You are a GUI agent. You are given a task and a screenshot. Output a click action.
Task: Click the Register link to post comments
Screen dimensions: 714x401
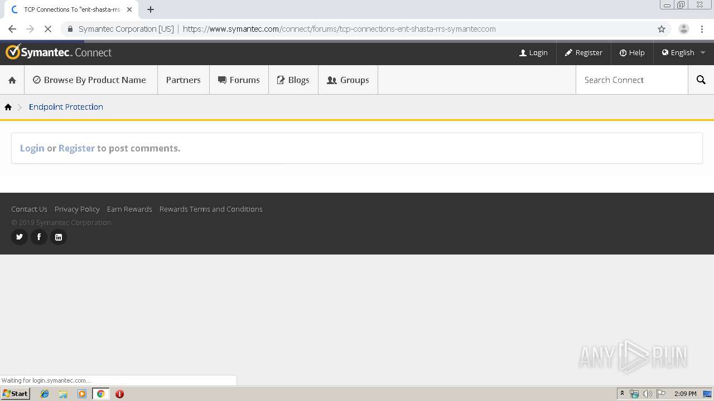click(x=76, y=148)
